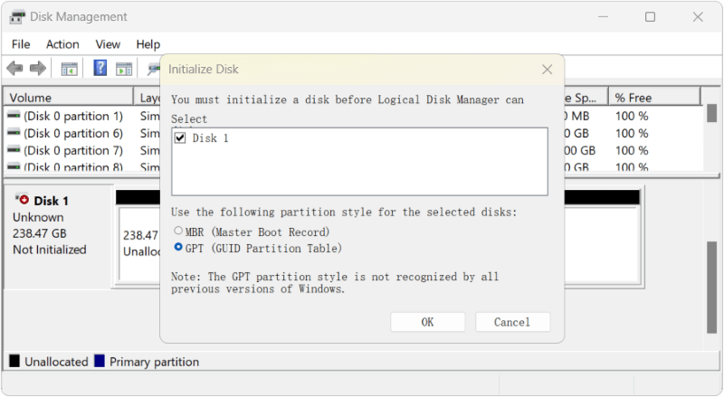Open the Action menu
Screen dimensions: 724x397
[x=62, y=44]
